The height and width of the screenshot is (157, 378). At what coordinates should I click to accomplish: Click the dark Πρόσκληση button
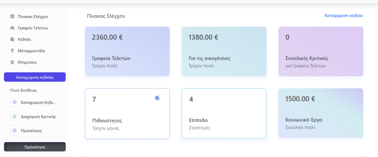click(x=35, y=147)
